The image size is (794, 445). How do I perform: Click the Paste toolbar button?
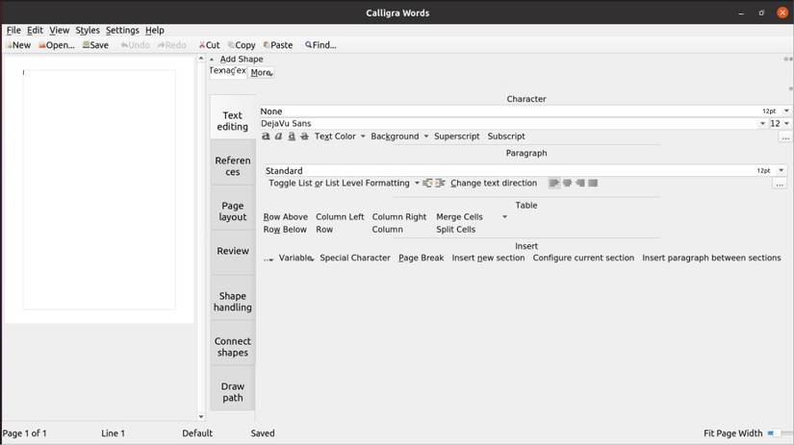(x=278, y=45)
